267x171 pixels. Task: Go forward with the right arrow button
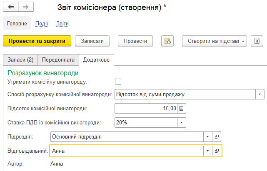click(26, 7)
